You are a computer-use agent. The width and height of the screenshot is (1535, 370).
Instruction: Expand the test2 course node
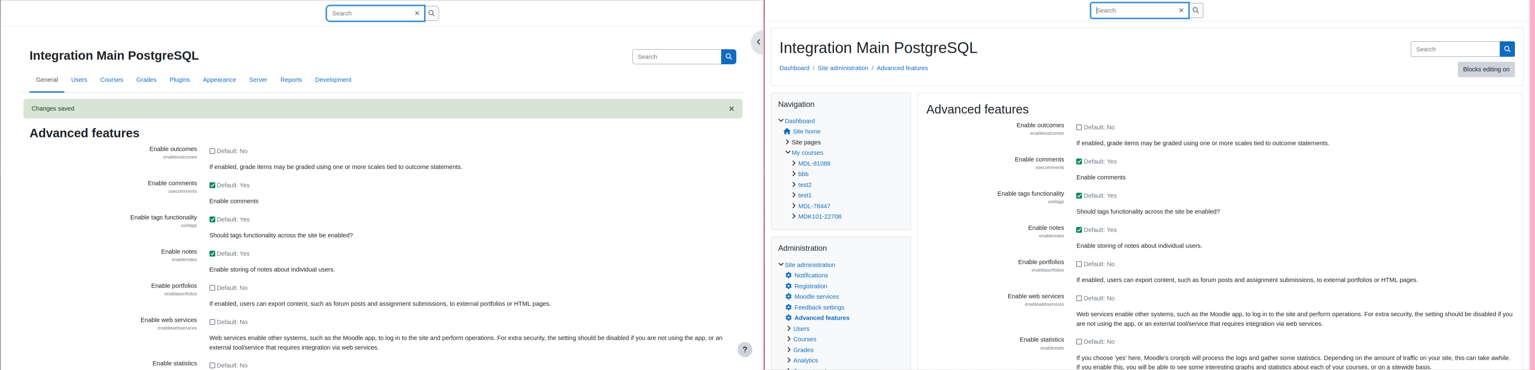[794, 185]
